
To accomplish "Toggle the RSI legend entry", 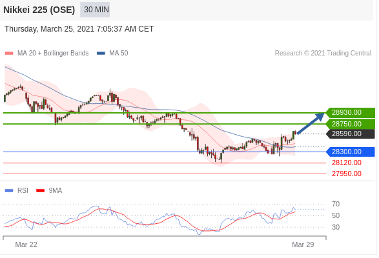I will point(17,191).
